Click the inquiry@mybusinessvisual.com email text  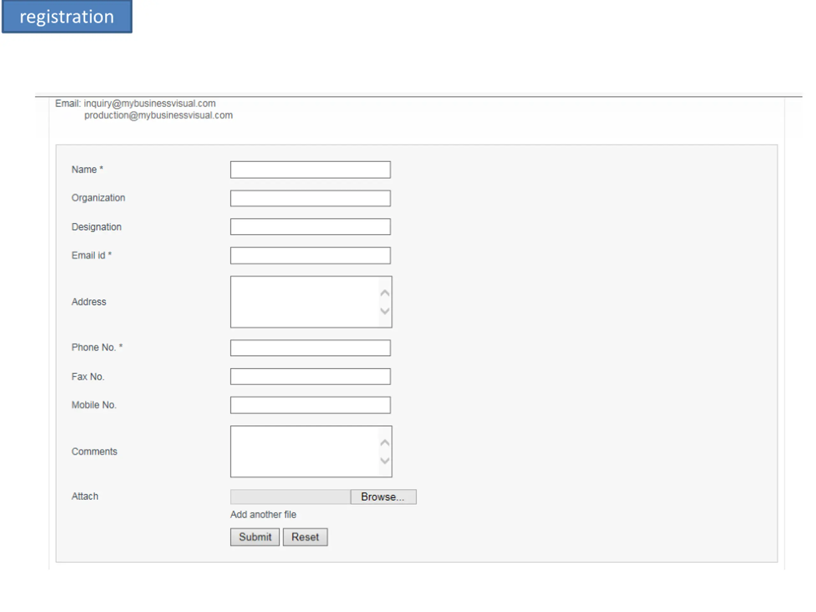point(150,103)
